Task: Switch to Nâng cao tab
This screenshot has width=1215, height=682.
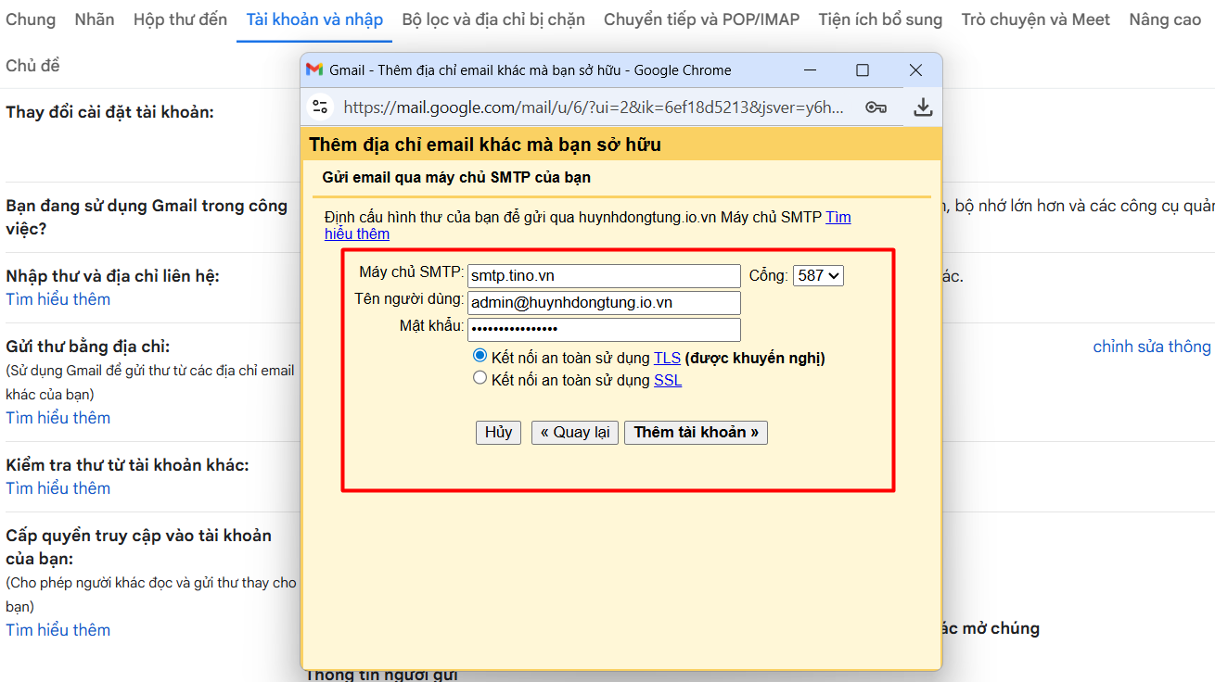Action: [x=1165, y=19]
